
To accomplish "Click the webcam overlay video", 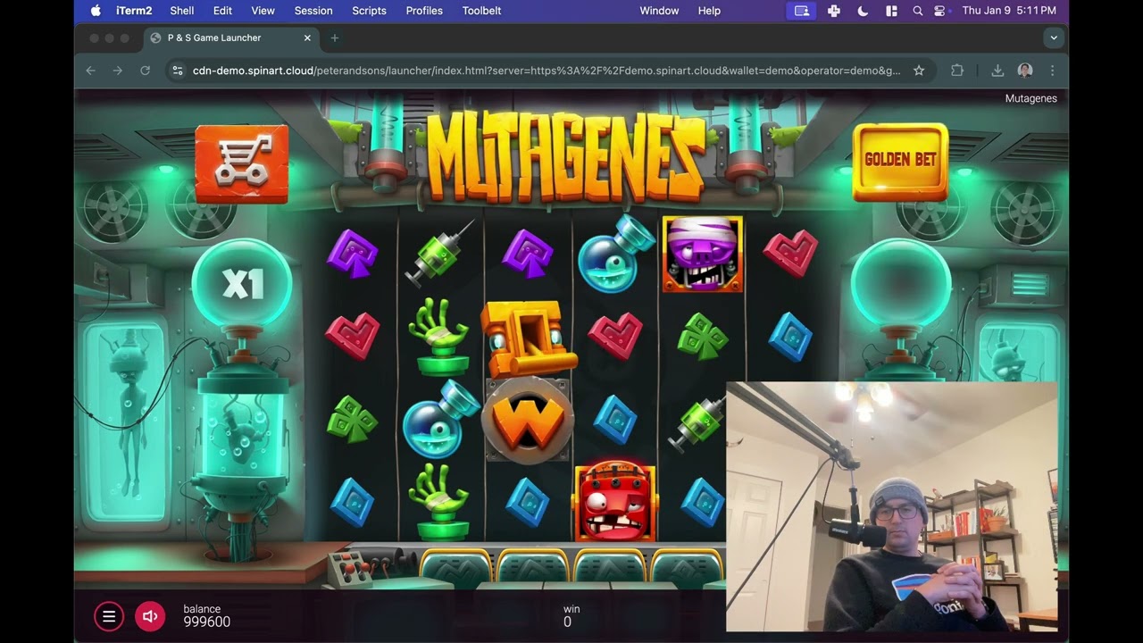I will 892,507.
